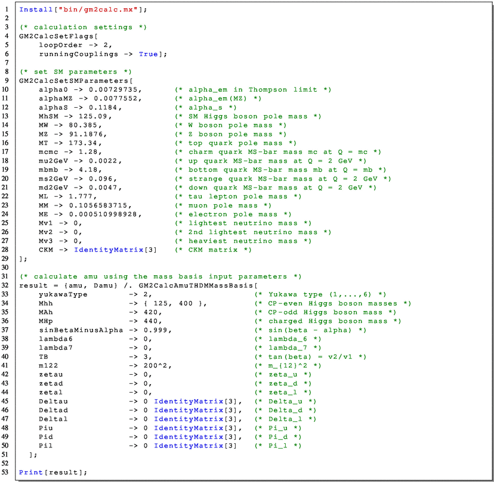This screenshot has height=482, width=494.
Task: Click the Print keyword on last line
Action: pyautogui.click(x=29, y=472)
